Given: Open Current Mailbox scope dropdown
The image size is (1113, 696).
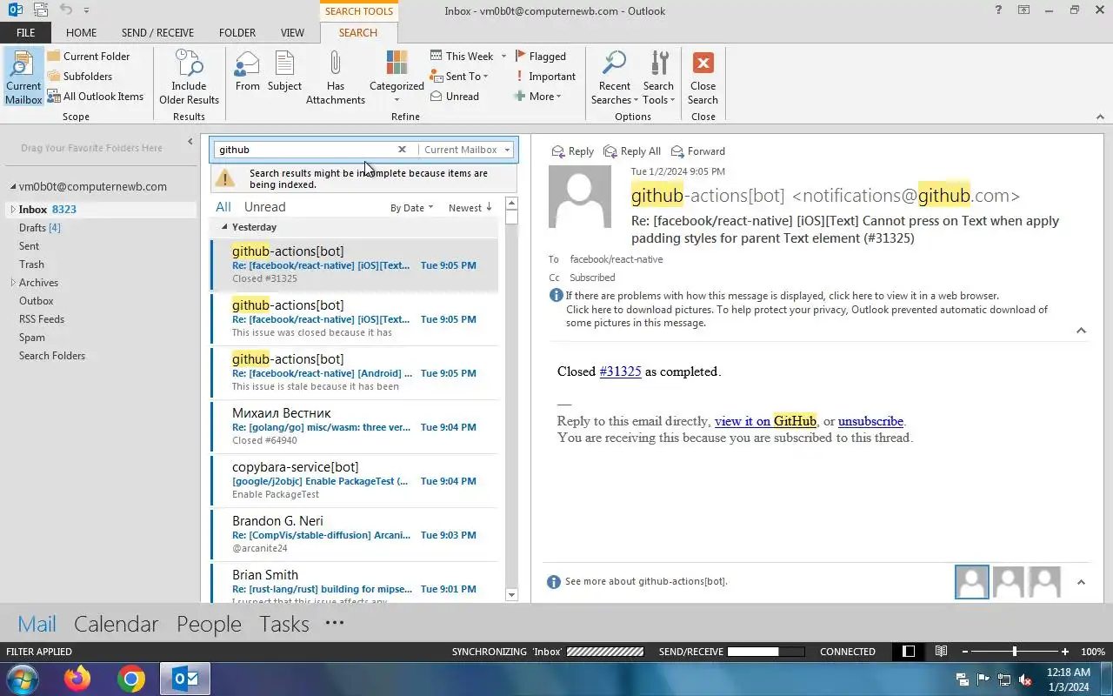Looking at the screenshot, I should click(x=466, y=150).
